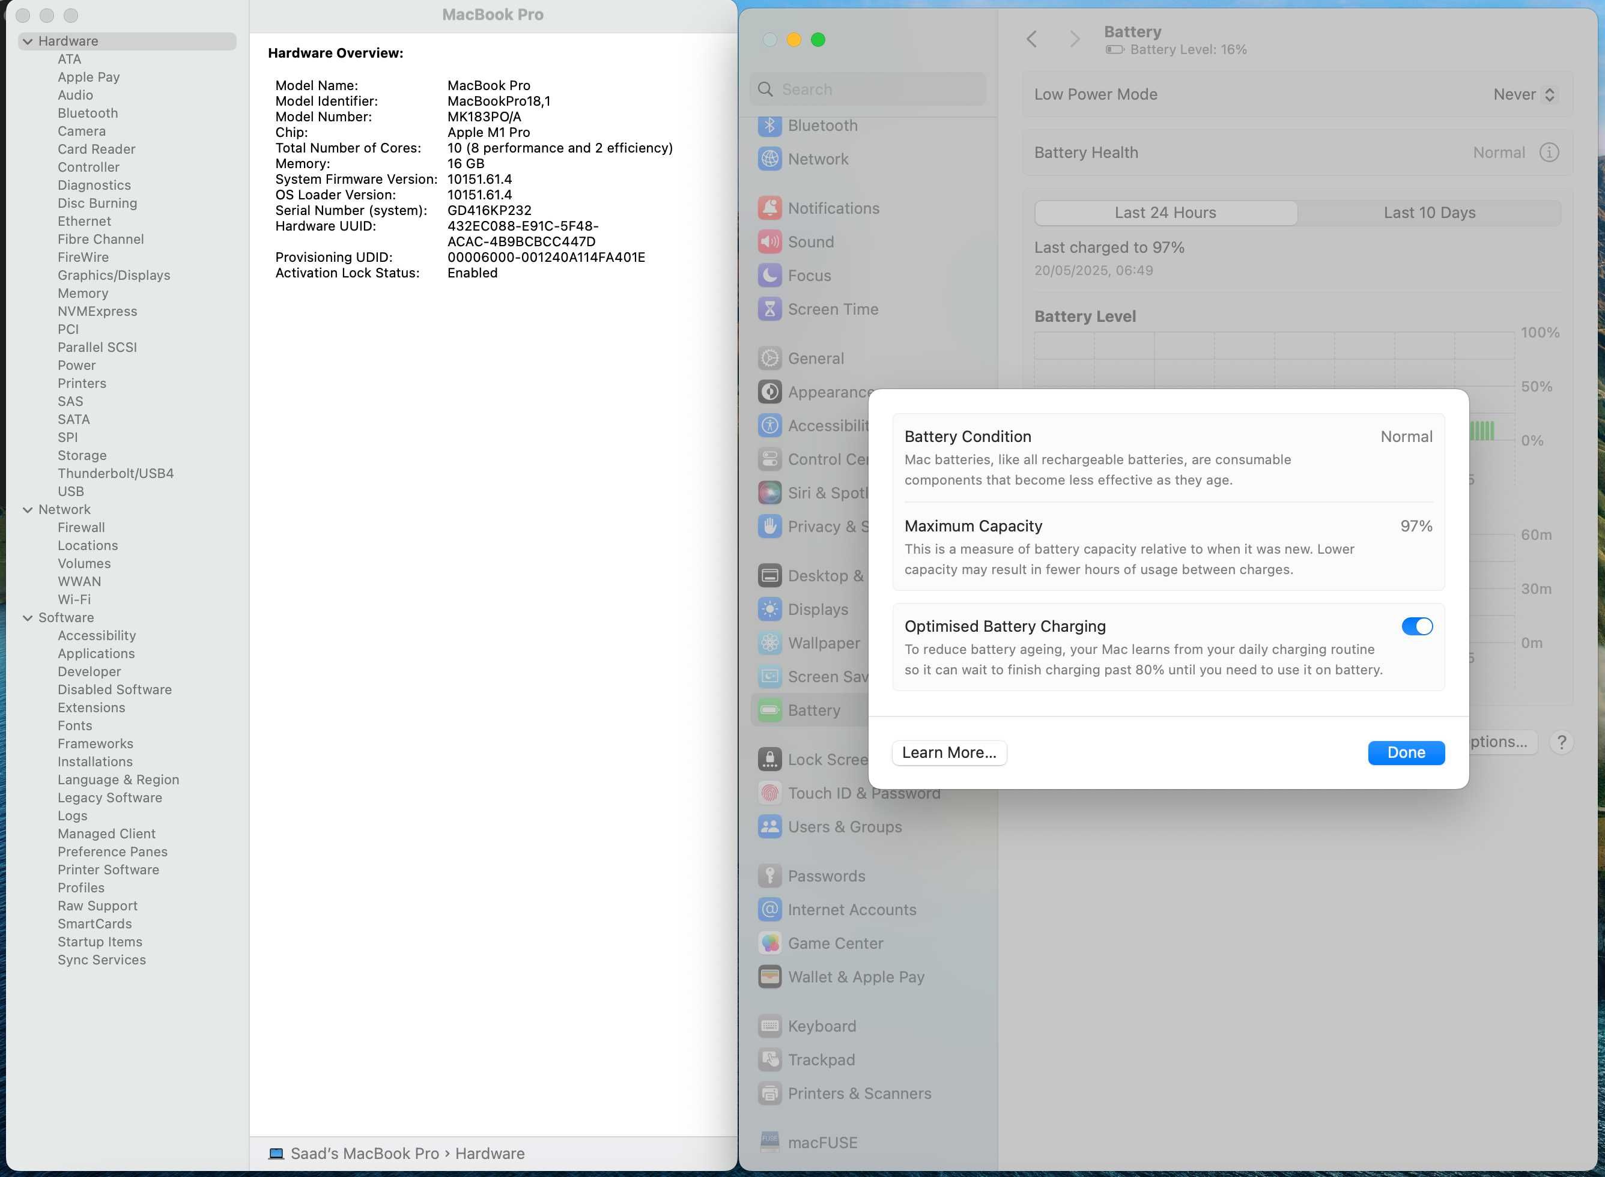Click the Internet Accounts @ icon

coord(769,909)
